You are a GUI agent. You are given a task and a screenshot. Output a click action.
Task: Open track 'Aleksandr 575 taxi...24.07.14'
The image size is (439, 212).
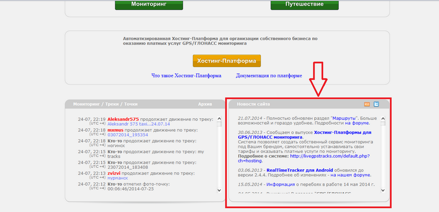[x=139, y=124]
